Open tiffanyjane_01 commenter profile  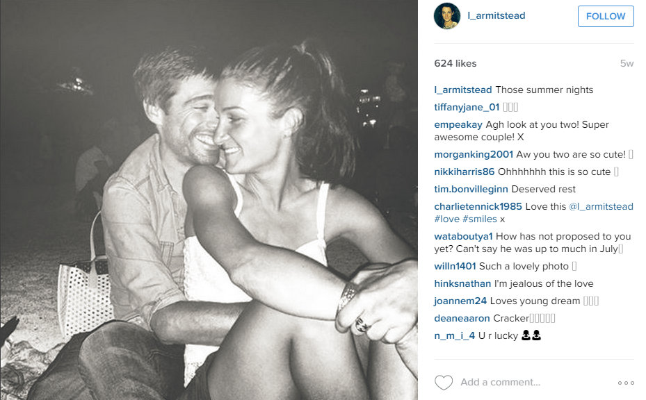point(467,108)
